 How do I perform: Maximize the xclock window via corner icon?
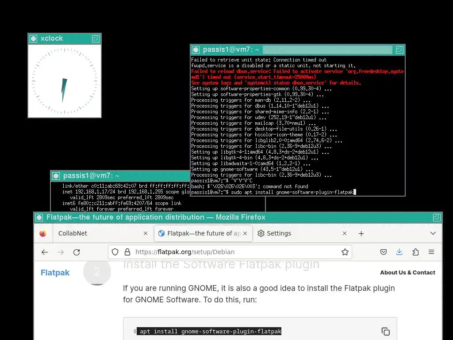(x=96, y=39)
